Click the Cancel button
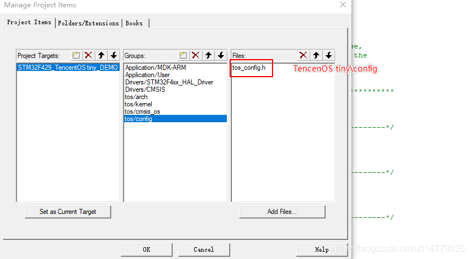Viewport: 470px width, 259px height. pyautogui.click(x=204, y=250)
